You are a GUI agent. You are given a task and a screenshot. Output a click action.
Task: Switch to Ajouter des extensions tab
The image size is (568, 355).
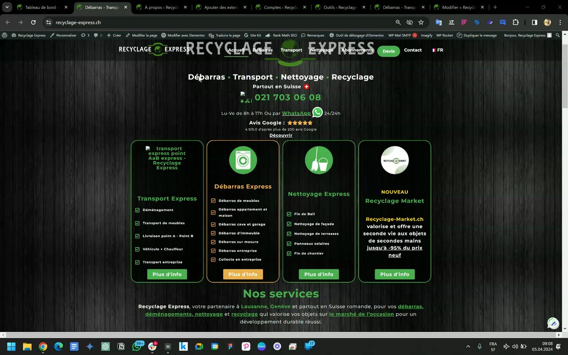pyautogui.click(x=221, y=7)
